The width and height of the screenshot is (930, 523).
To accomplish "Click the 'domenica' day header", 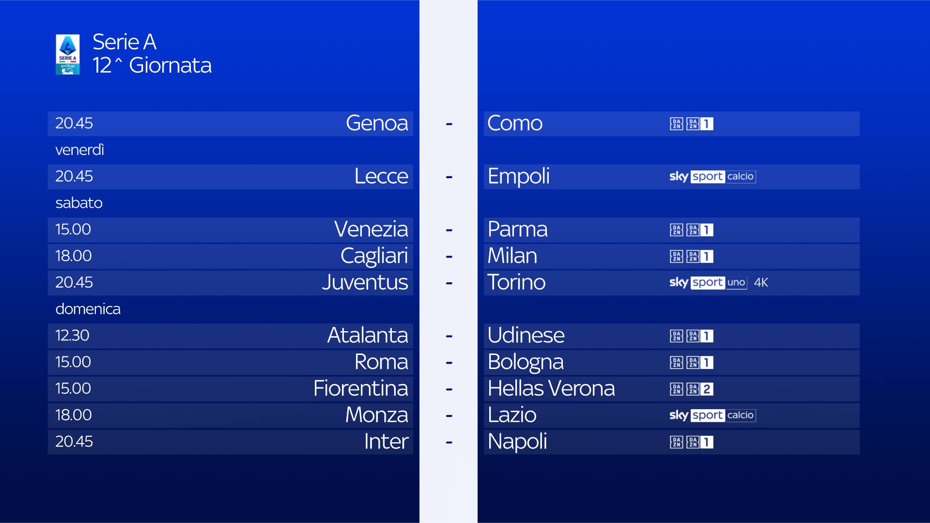I will (88, 309).
